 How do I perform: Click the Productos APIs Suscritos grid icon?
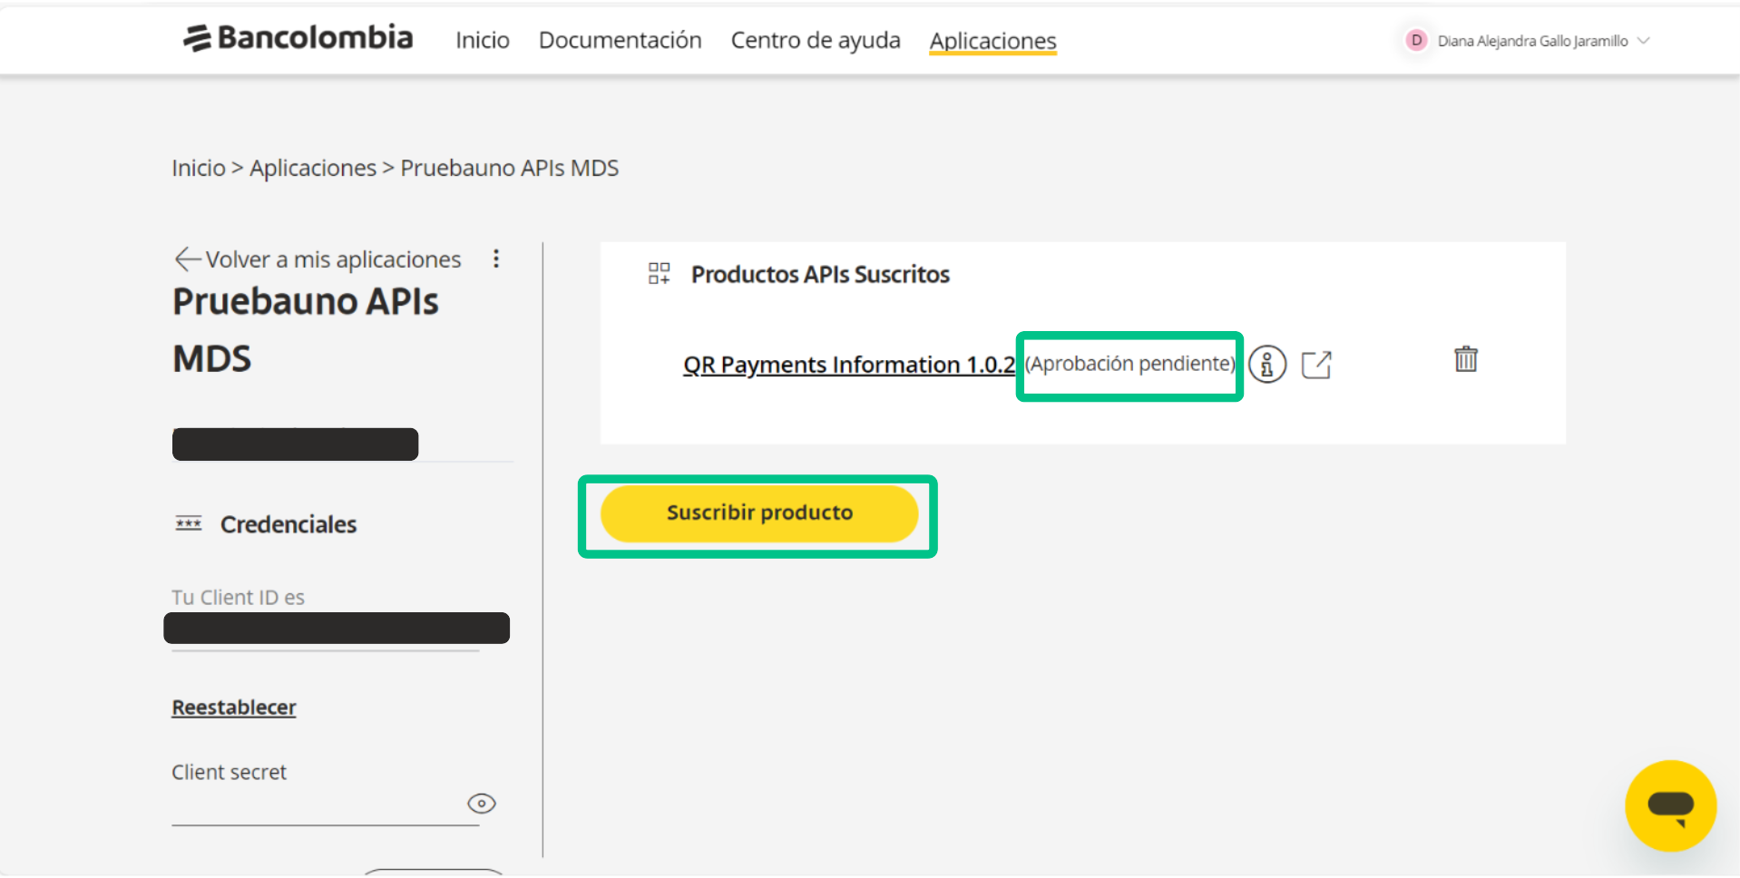coord(660,274)
